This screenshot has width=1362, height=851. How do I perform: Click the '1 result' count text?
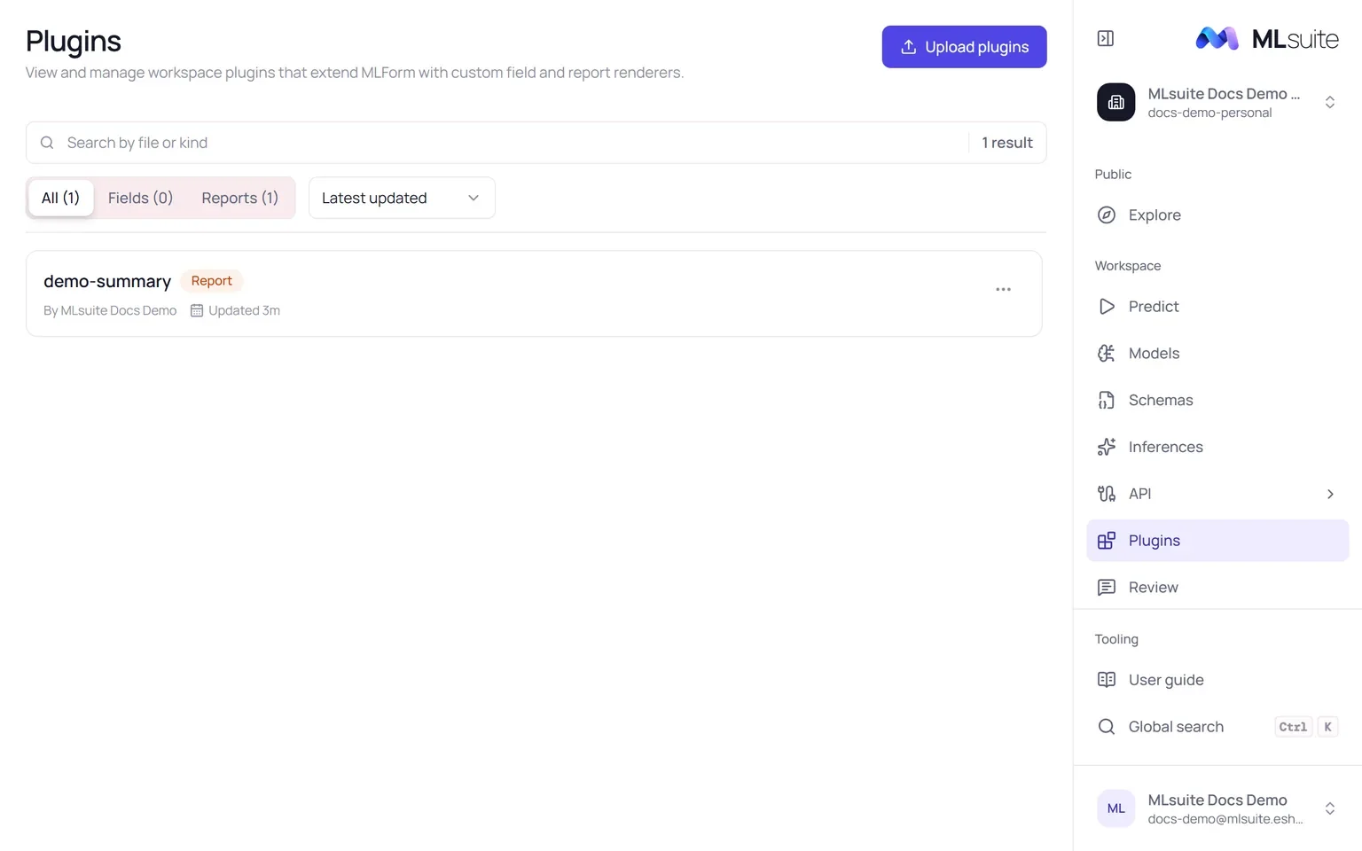coord(1007,143)
